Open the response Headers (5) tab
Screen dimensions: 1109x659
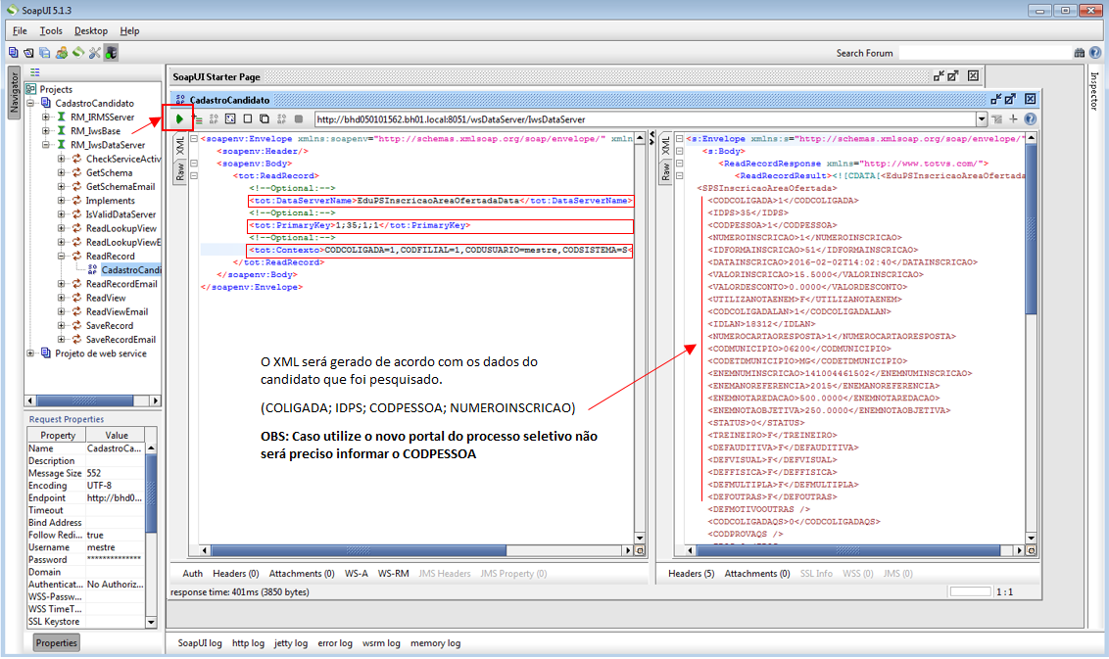pos(691,574)
